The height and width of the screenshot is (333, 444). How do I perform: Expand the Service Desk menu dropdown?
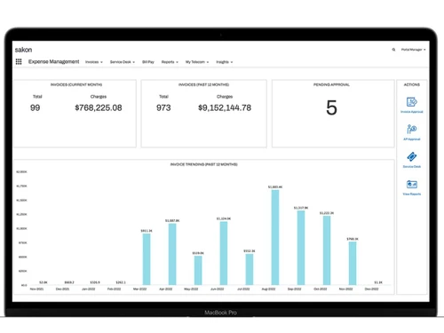coord(123,62)
